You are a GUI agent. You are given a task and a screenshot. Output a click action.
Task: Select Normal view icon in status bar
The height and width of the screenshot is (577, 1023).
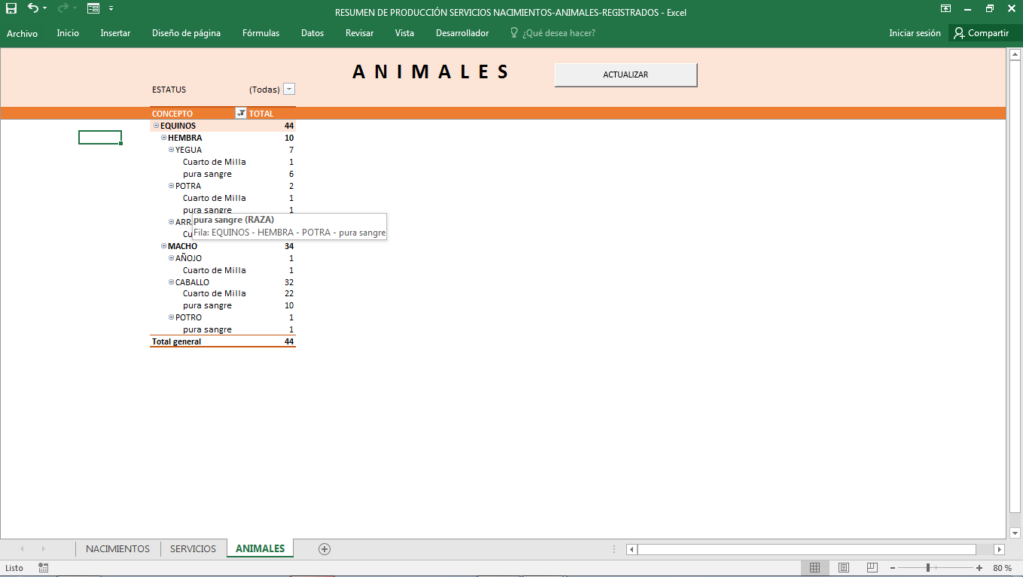point(815,568)
